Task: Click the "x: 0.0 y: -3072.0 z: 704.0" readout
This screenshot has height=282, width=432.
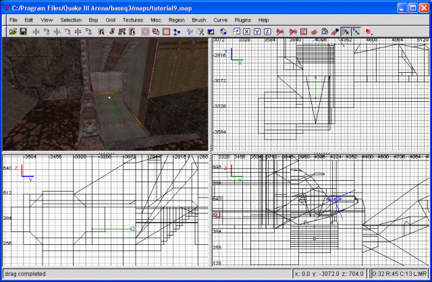Action: click(329, 274)
